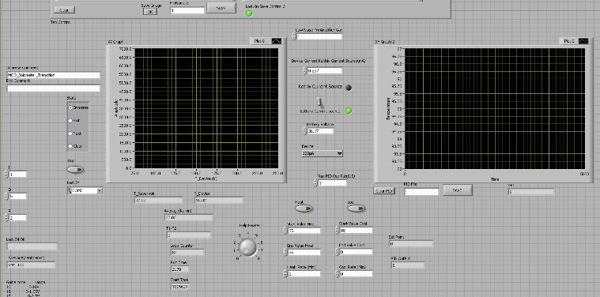Click the Max PID Out Puts stepper arrows
The image size is (600, 297).
click(x=315, y=182)
